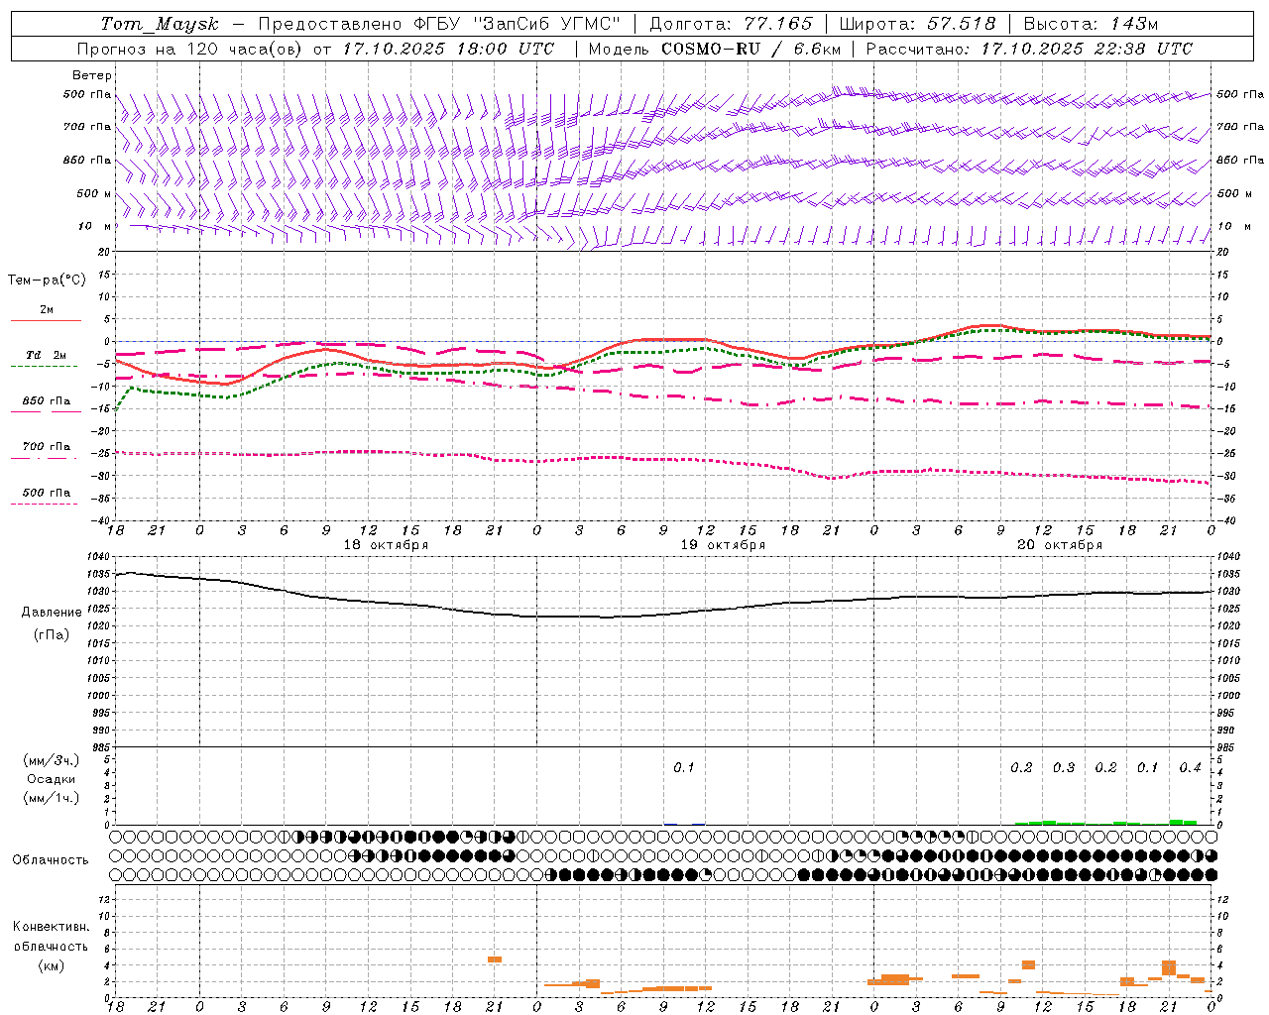Click 'Рассчитано: 17.10.2025 22:38 UTC' timestamp
Viewport: 1269px width, 1015px height.
(1029, 49)
